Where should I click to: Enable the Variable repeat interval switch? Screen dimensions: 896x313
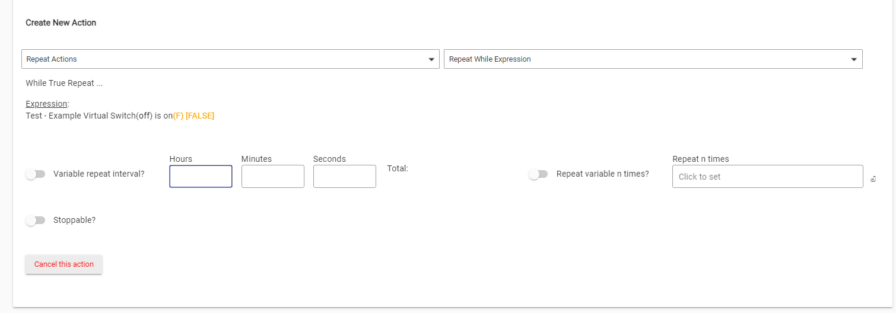(36, 174)
